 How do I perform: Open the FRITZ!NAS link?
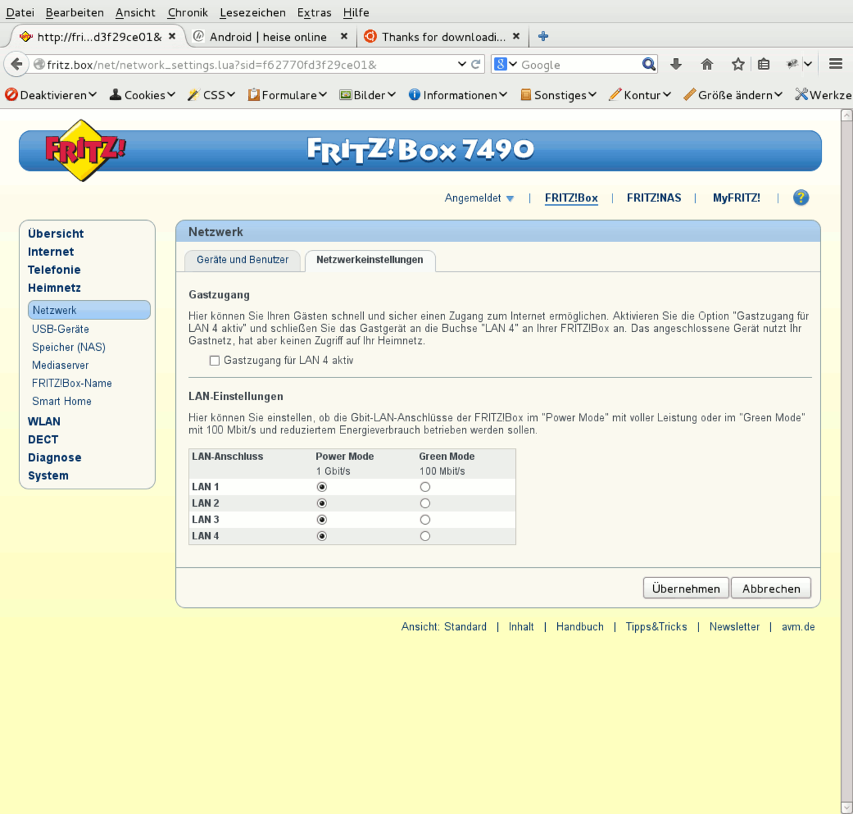(x=654, y=198)
